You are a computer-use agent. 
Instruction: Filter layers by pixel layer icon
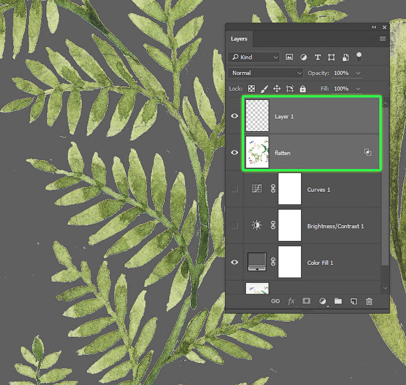tap(289, 57)
